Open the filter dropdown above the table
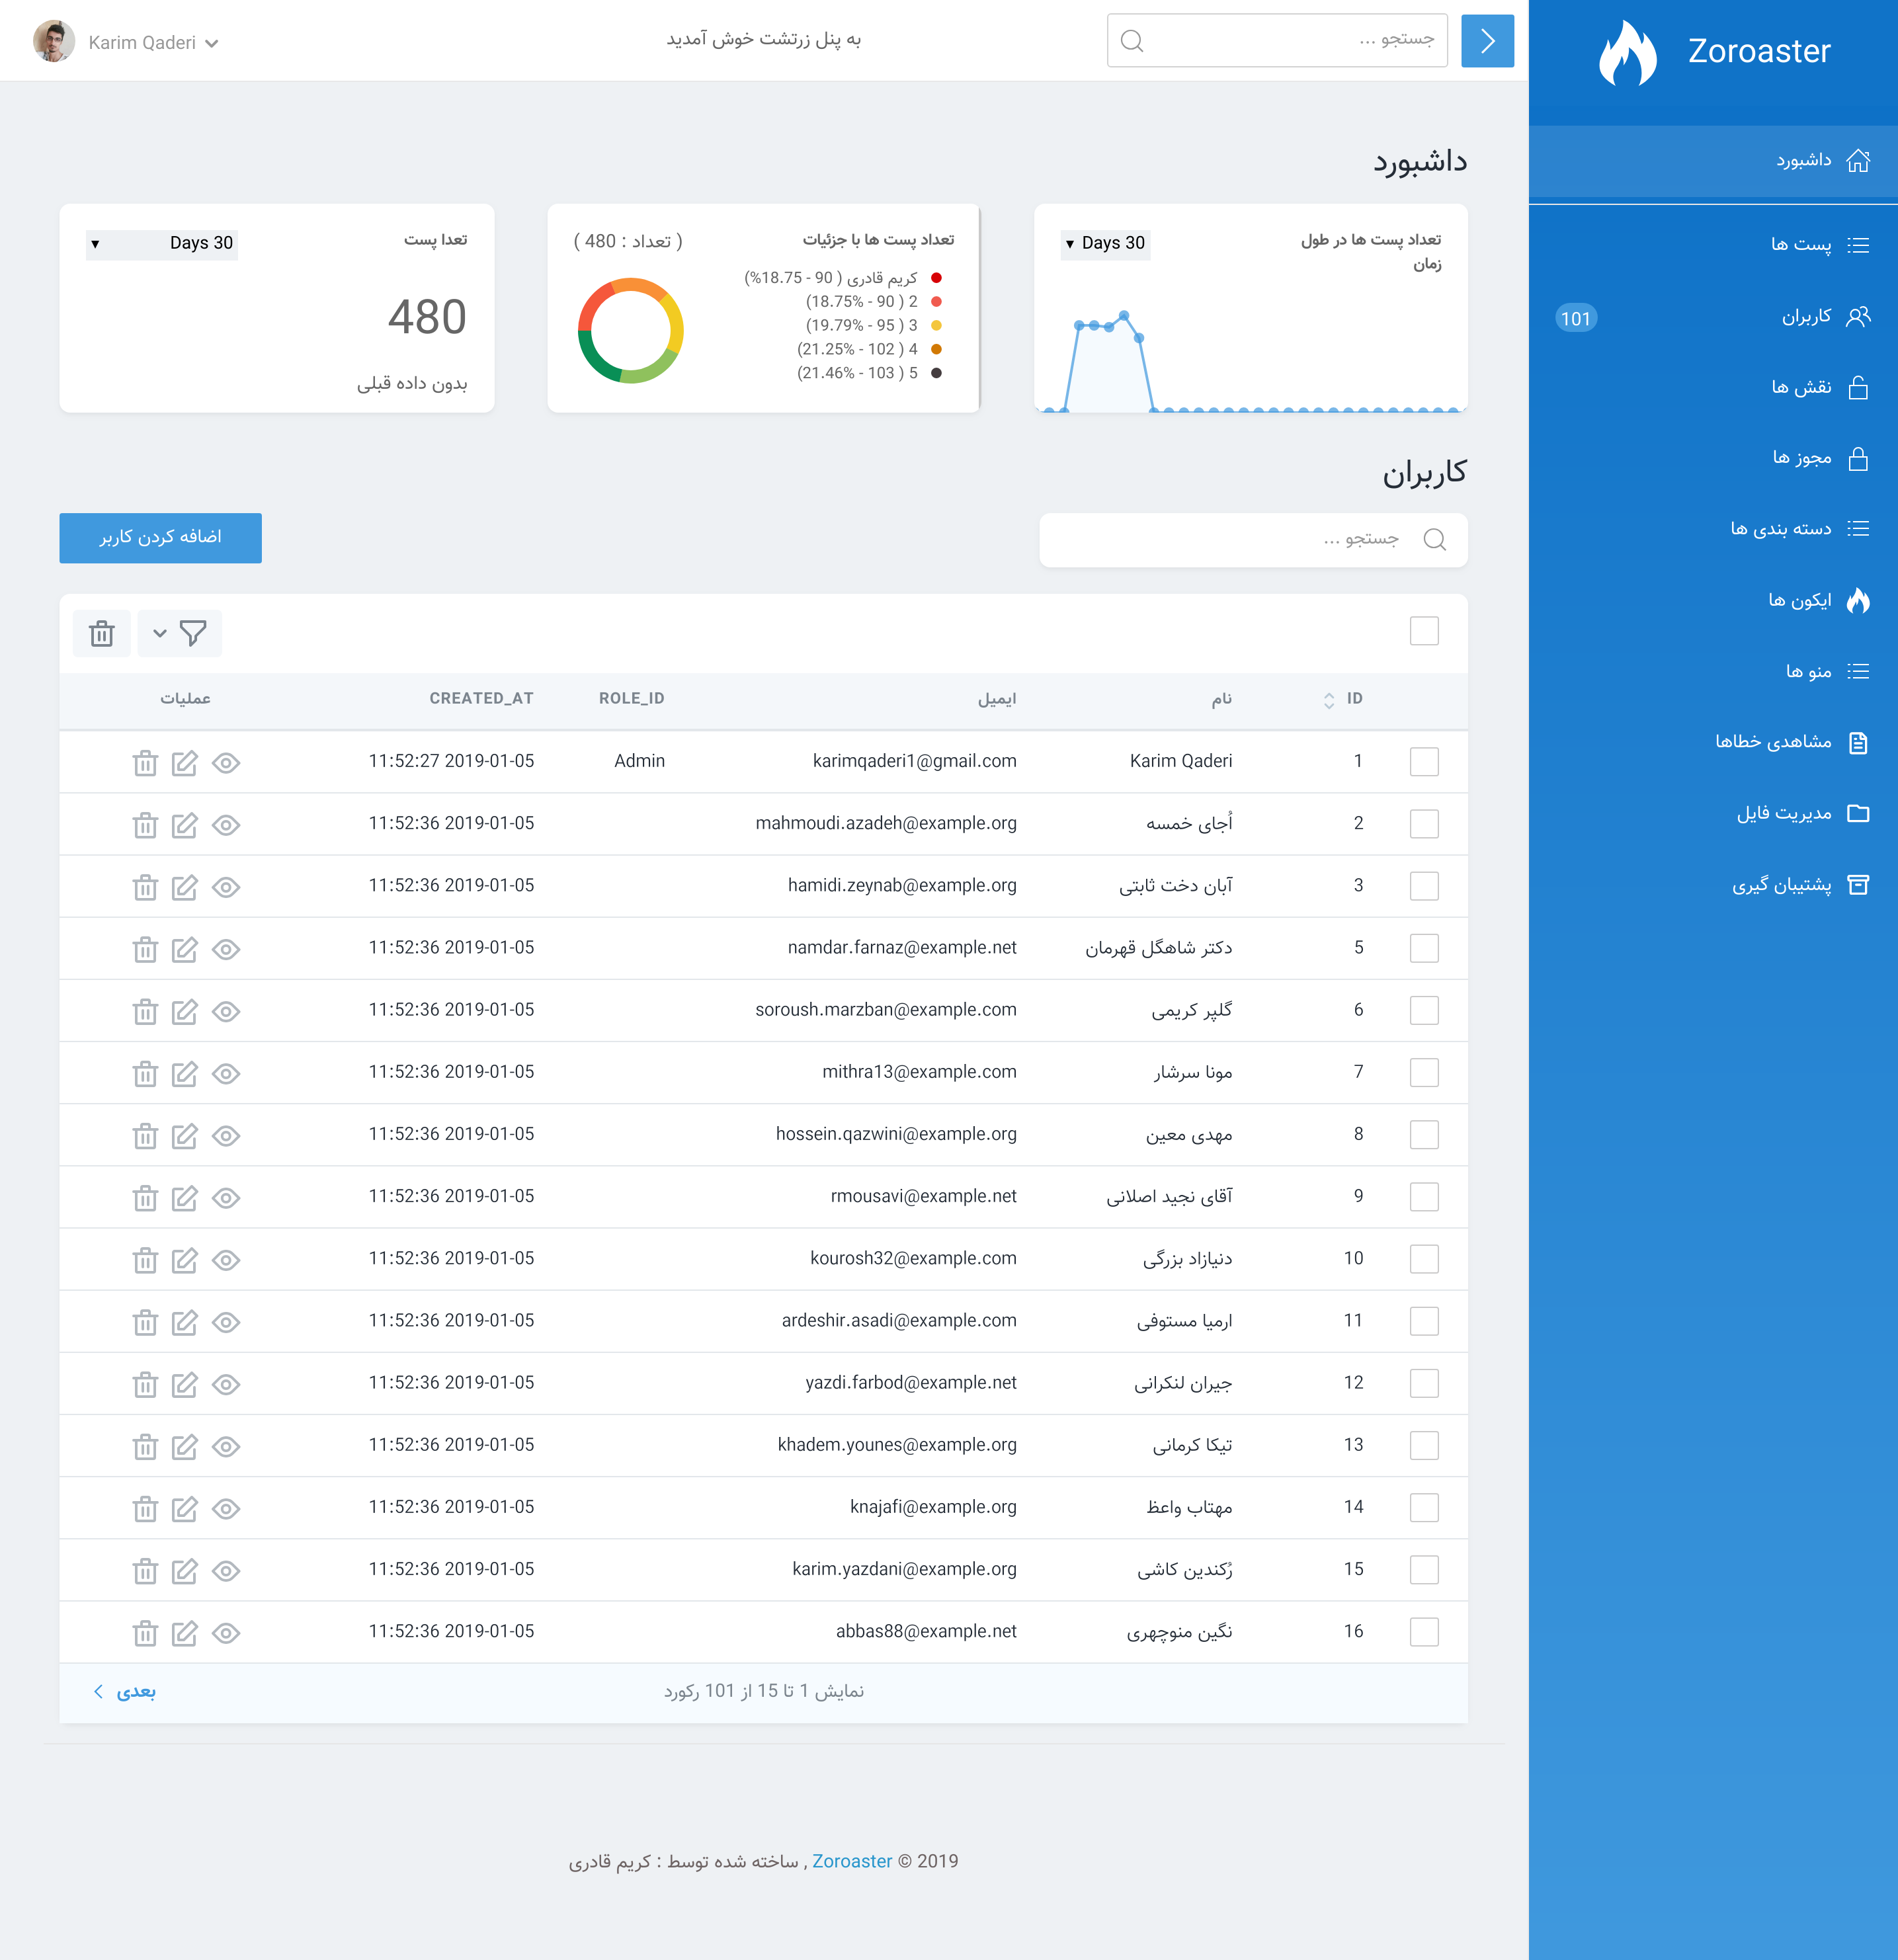The height and width of the screenshot is (1960, 1898). [x=180, y=633]
